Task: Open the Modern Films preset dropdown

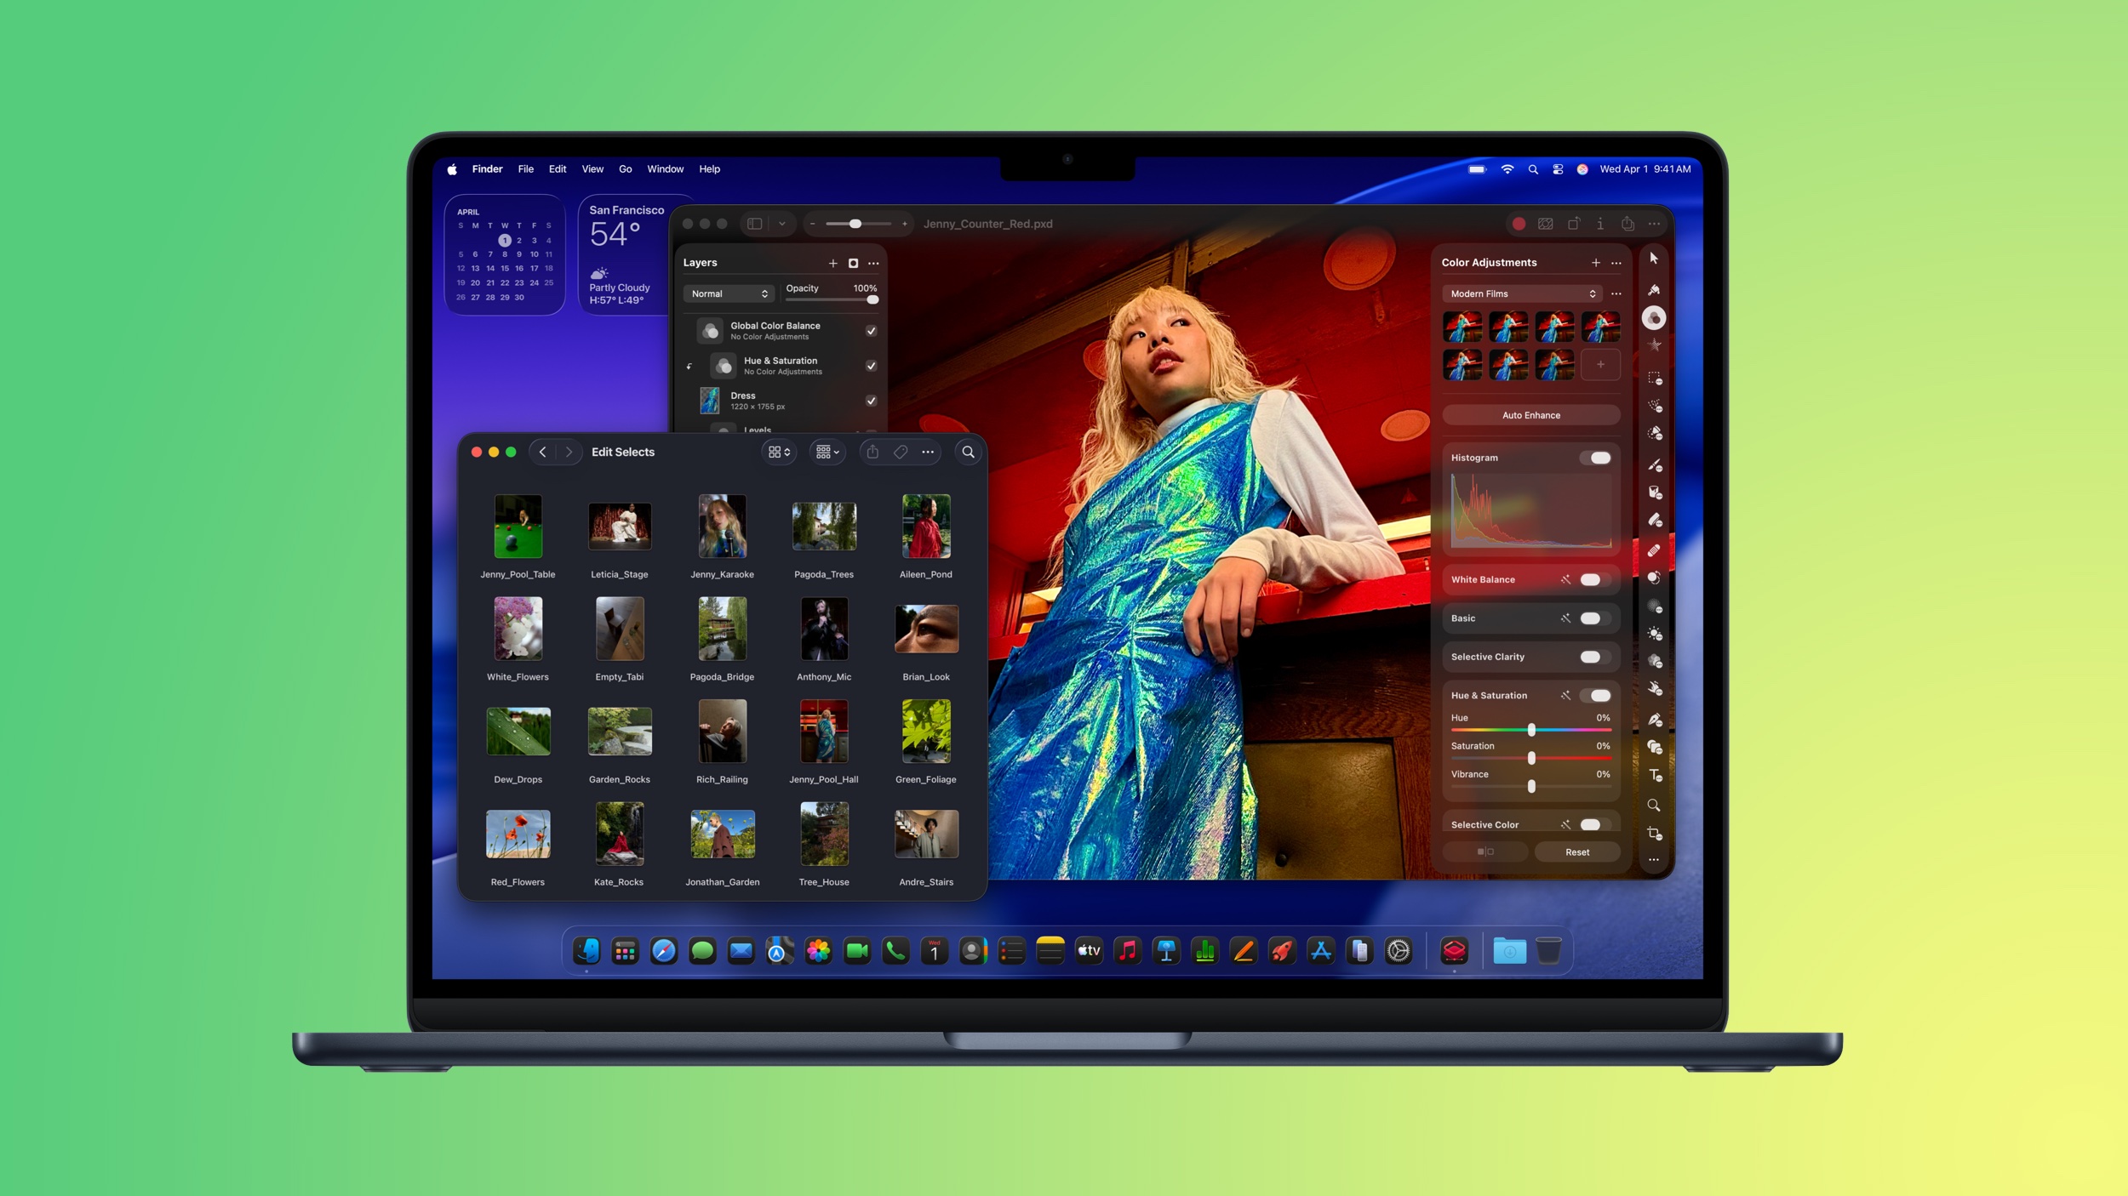Action: click(x=1522, y=293)
